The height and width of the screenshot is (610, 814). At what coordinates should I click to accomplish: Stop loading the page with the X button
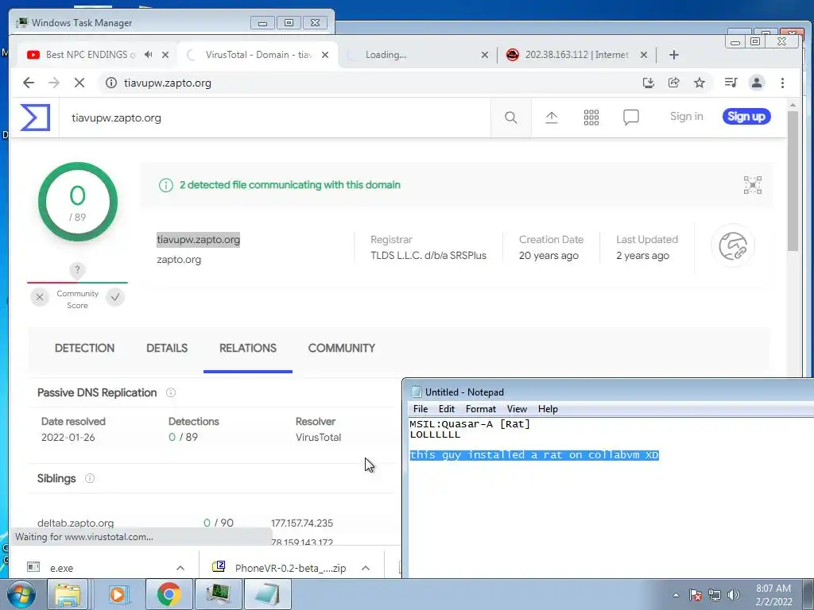point(79,83)
